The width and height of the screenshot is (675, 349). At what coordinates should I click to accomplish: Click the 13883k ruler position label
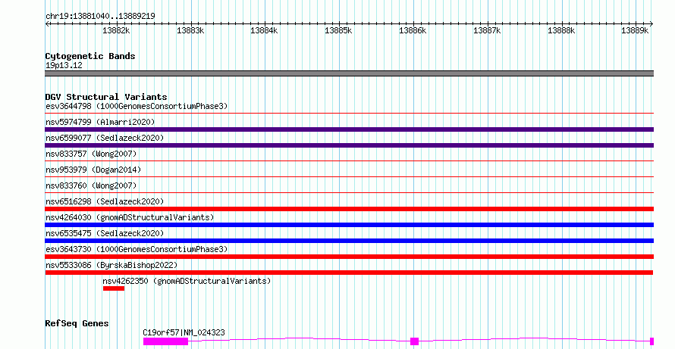(x=190, y=30)
